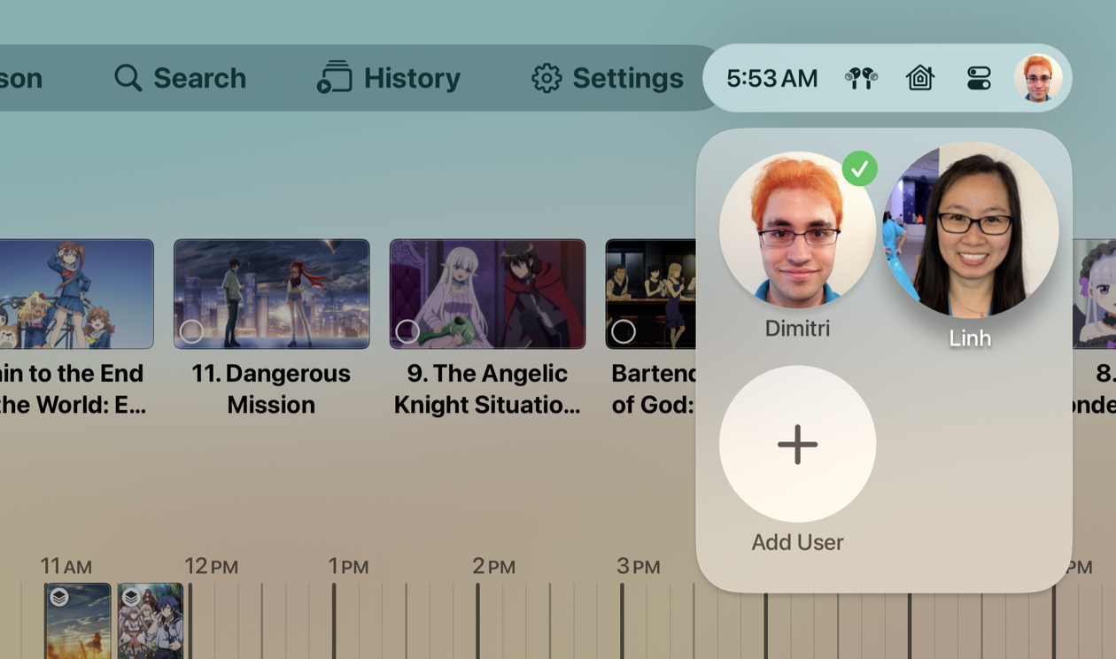Click the Search magnifying glass icon
The width and height of the screenshot is (1116, 659).
(x=127, y=78)
